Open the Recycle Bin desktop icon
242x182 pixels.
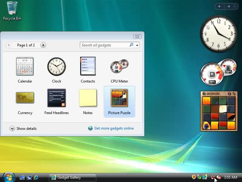(x=12, y=11)
